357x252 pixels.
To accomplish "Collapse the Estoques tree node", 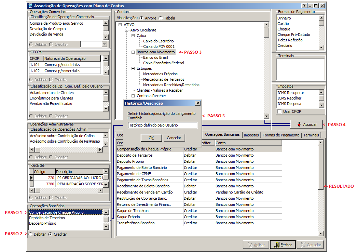I will pos(133,69).
